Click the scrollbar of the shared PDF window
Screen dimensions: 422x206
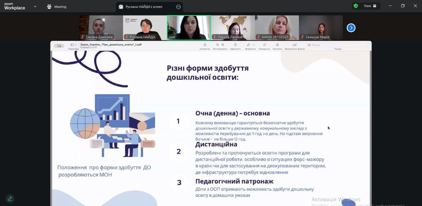tap(370, 129)
